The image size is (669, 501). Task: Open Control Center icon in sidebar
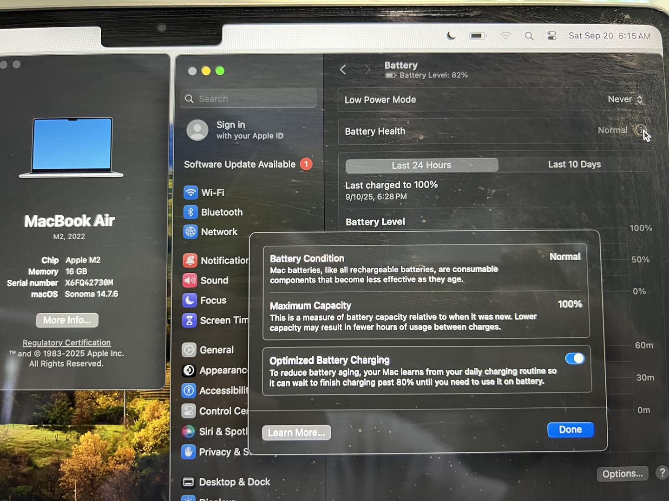tap(189, 411)
